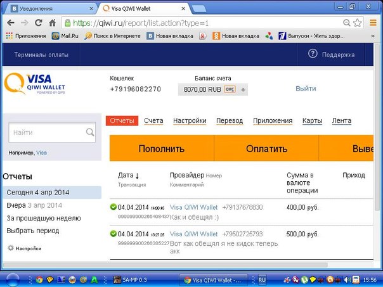Bookmark this page with the star icon
This screenshot has height=287, width=383.
coord(358,23)
